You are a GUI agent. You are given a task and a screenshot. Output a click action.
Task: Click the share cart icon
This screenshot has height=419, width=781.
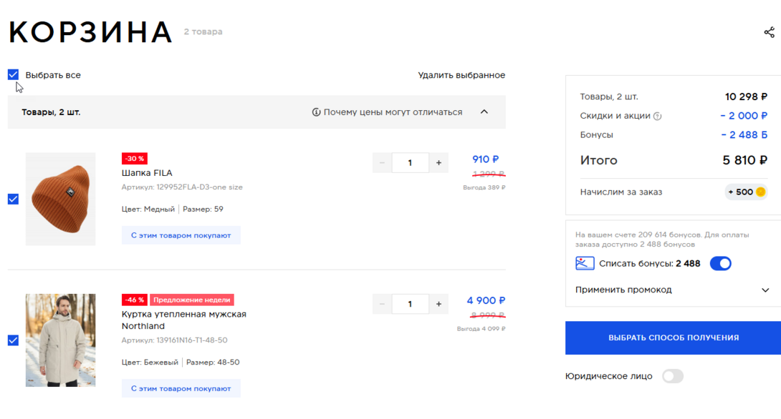769,32
